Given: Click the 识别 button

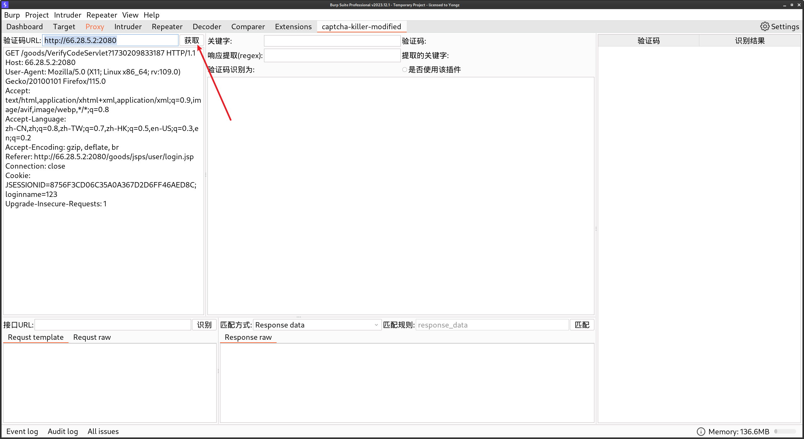Looking at the screenshot, I should pyautogui.click(x=204, y=325).
